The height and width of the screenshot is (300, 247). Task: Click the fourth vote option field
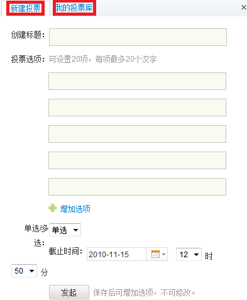point(137,160)
